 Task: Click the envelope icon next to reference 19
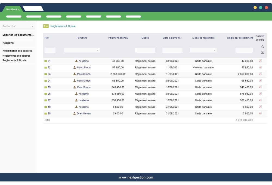(x=45, y=107)
